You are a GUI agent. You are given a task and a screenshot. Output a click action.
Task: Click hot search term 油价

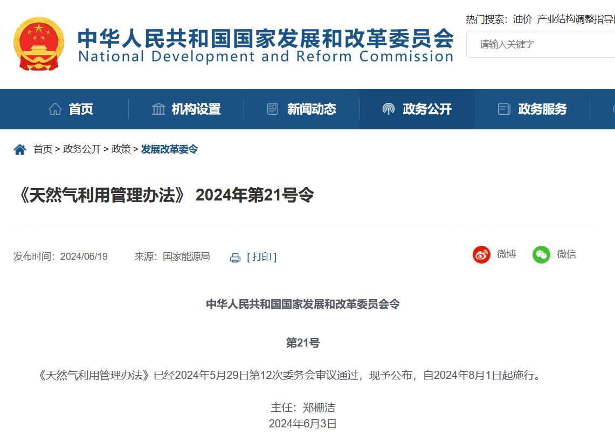(x=522, y=19)
